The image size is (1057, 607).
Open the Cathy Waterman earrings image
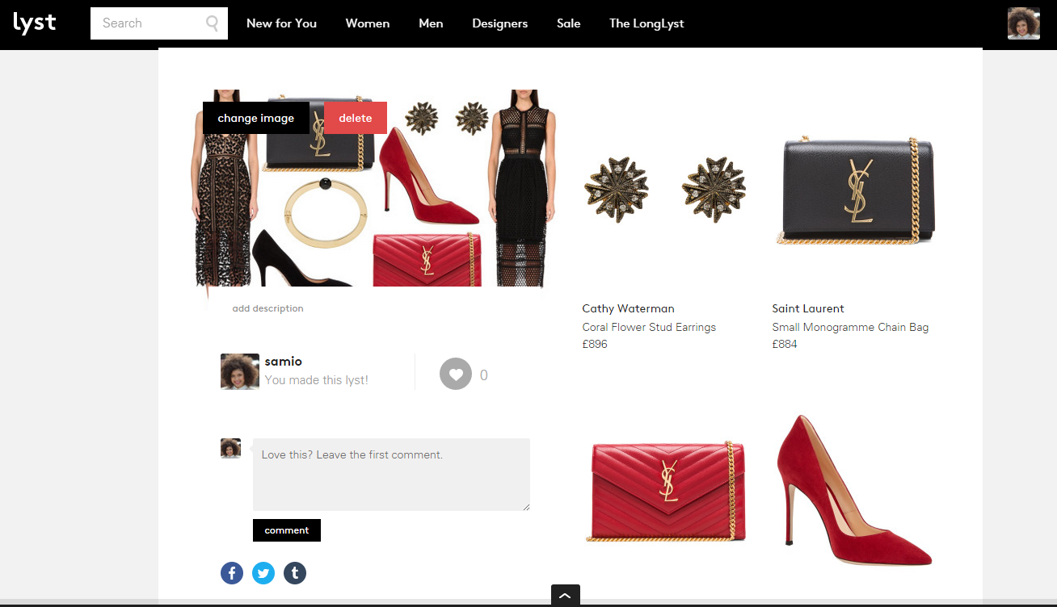tap(665, 190)
